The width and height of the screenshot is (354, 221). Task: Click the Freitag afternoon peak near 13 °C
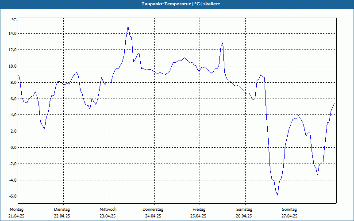point(223,42)
